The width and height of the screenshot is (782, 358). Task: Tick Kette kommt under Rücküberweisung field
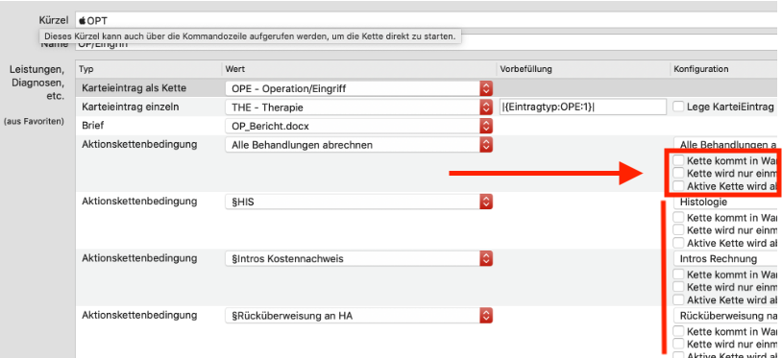coord(678,331)
